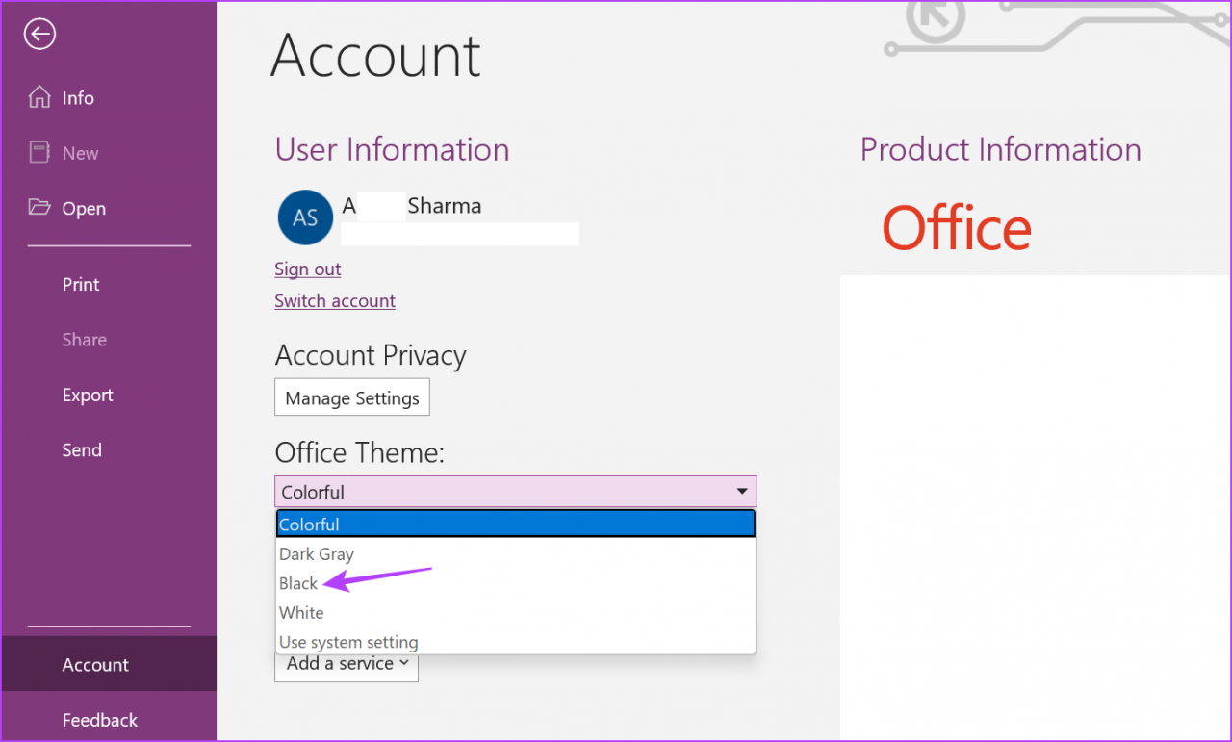1232x742 pixels.
Task: Open the Print menu item
Action: [x=81, y=284]
